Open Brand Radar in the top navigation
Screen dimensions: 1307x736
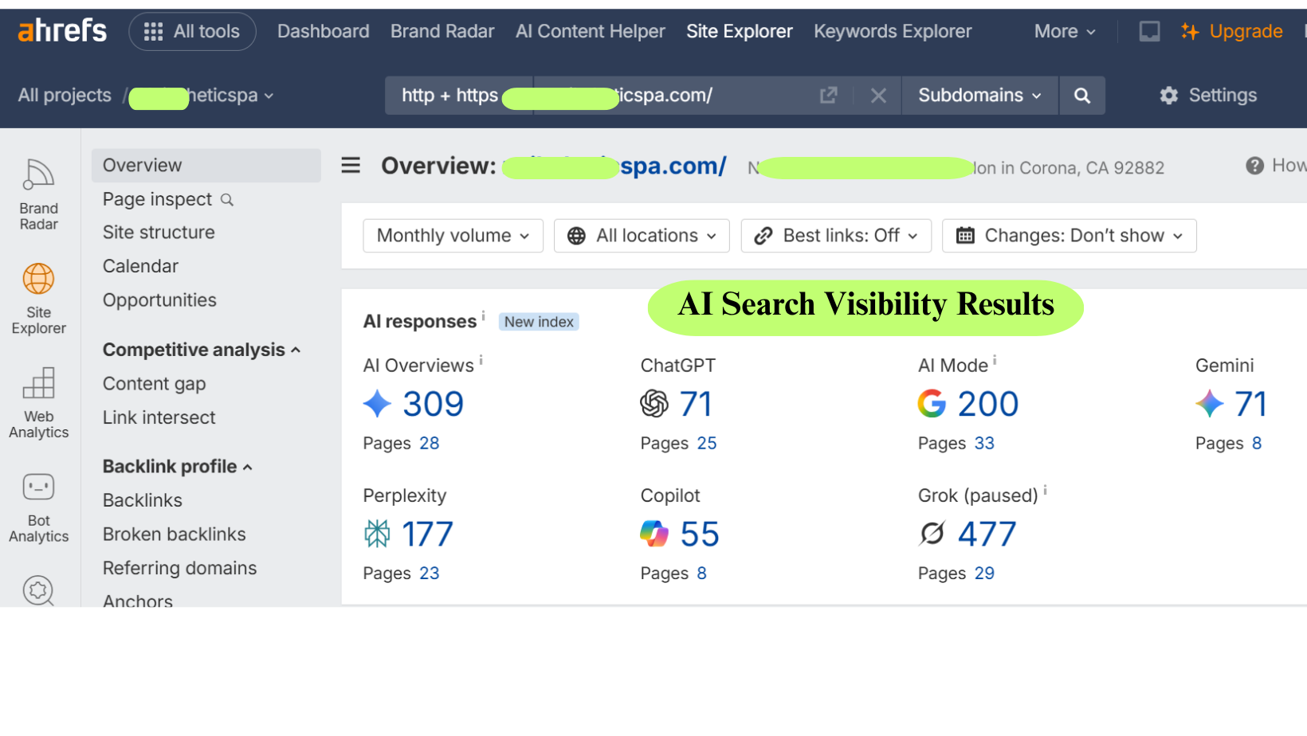442,31
